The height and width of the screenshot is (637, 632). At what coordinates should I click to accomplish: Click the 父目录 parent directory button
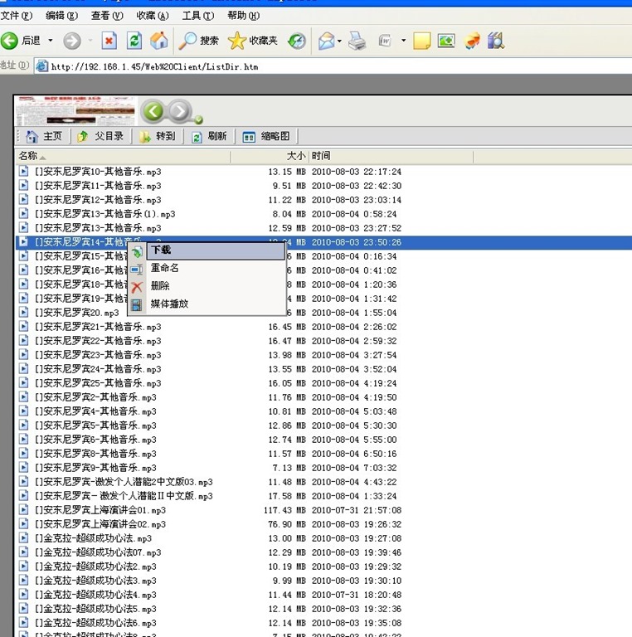tap(100, 137)
